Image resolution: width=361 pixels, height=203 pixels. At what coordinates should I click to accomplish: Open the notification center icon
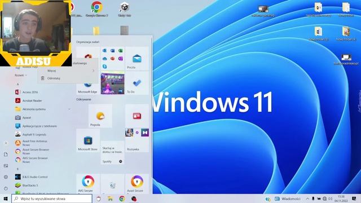click(x=354, y=198)
